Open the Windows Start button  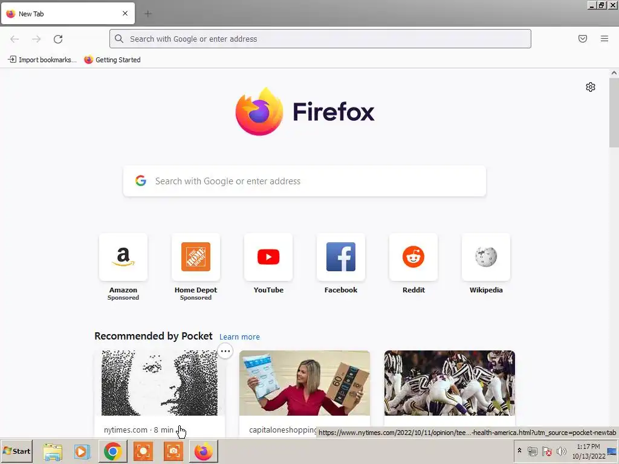point(16,451)
